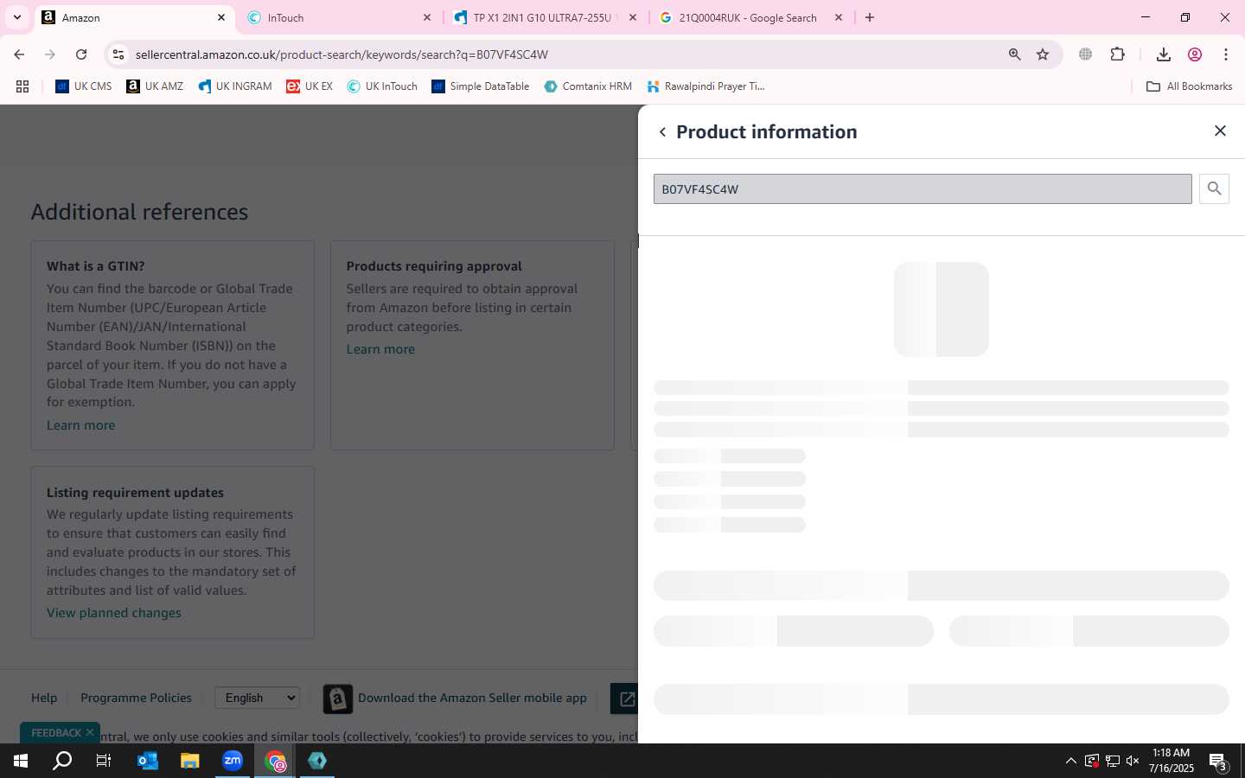The image size is (1245, 778).
Task: Click the muted volume tray icon
Action: (1133, 761)
